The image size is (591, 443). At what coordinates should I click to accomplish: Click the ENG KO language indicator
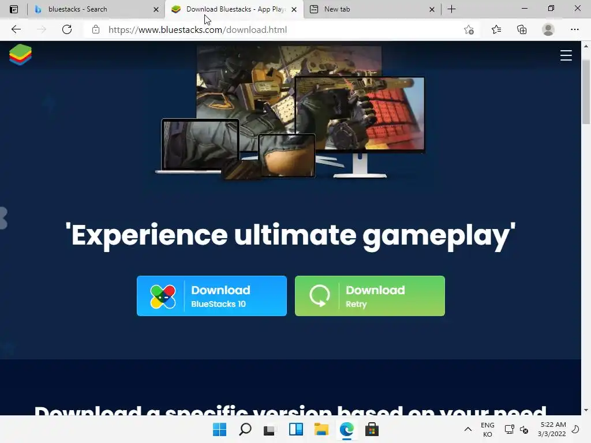pyautogui.click(x=487, y=429)
